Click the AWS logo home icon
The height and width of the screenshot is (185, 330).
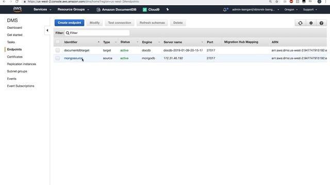click(17, 9)
